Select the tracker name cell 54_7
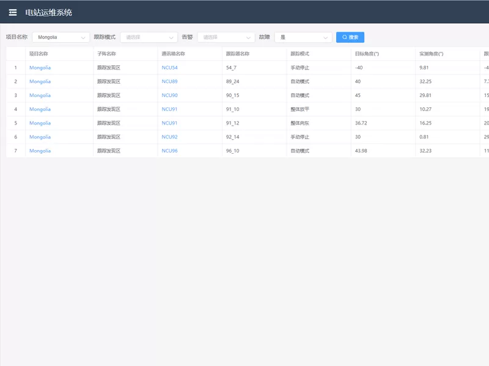The width and height of the screenshot is (489, 366). (231, 68)
